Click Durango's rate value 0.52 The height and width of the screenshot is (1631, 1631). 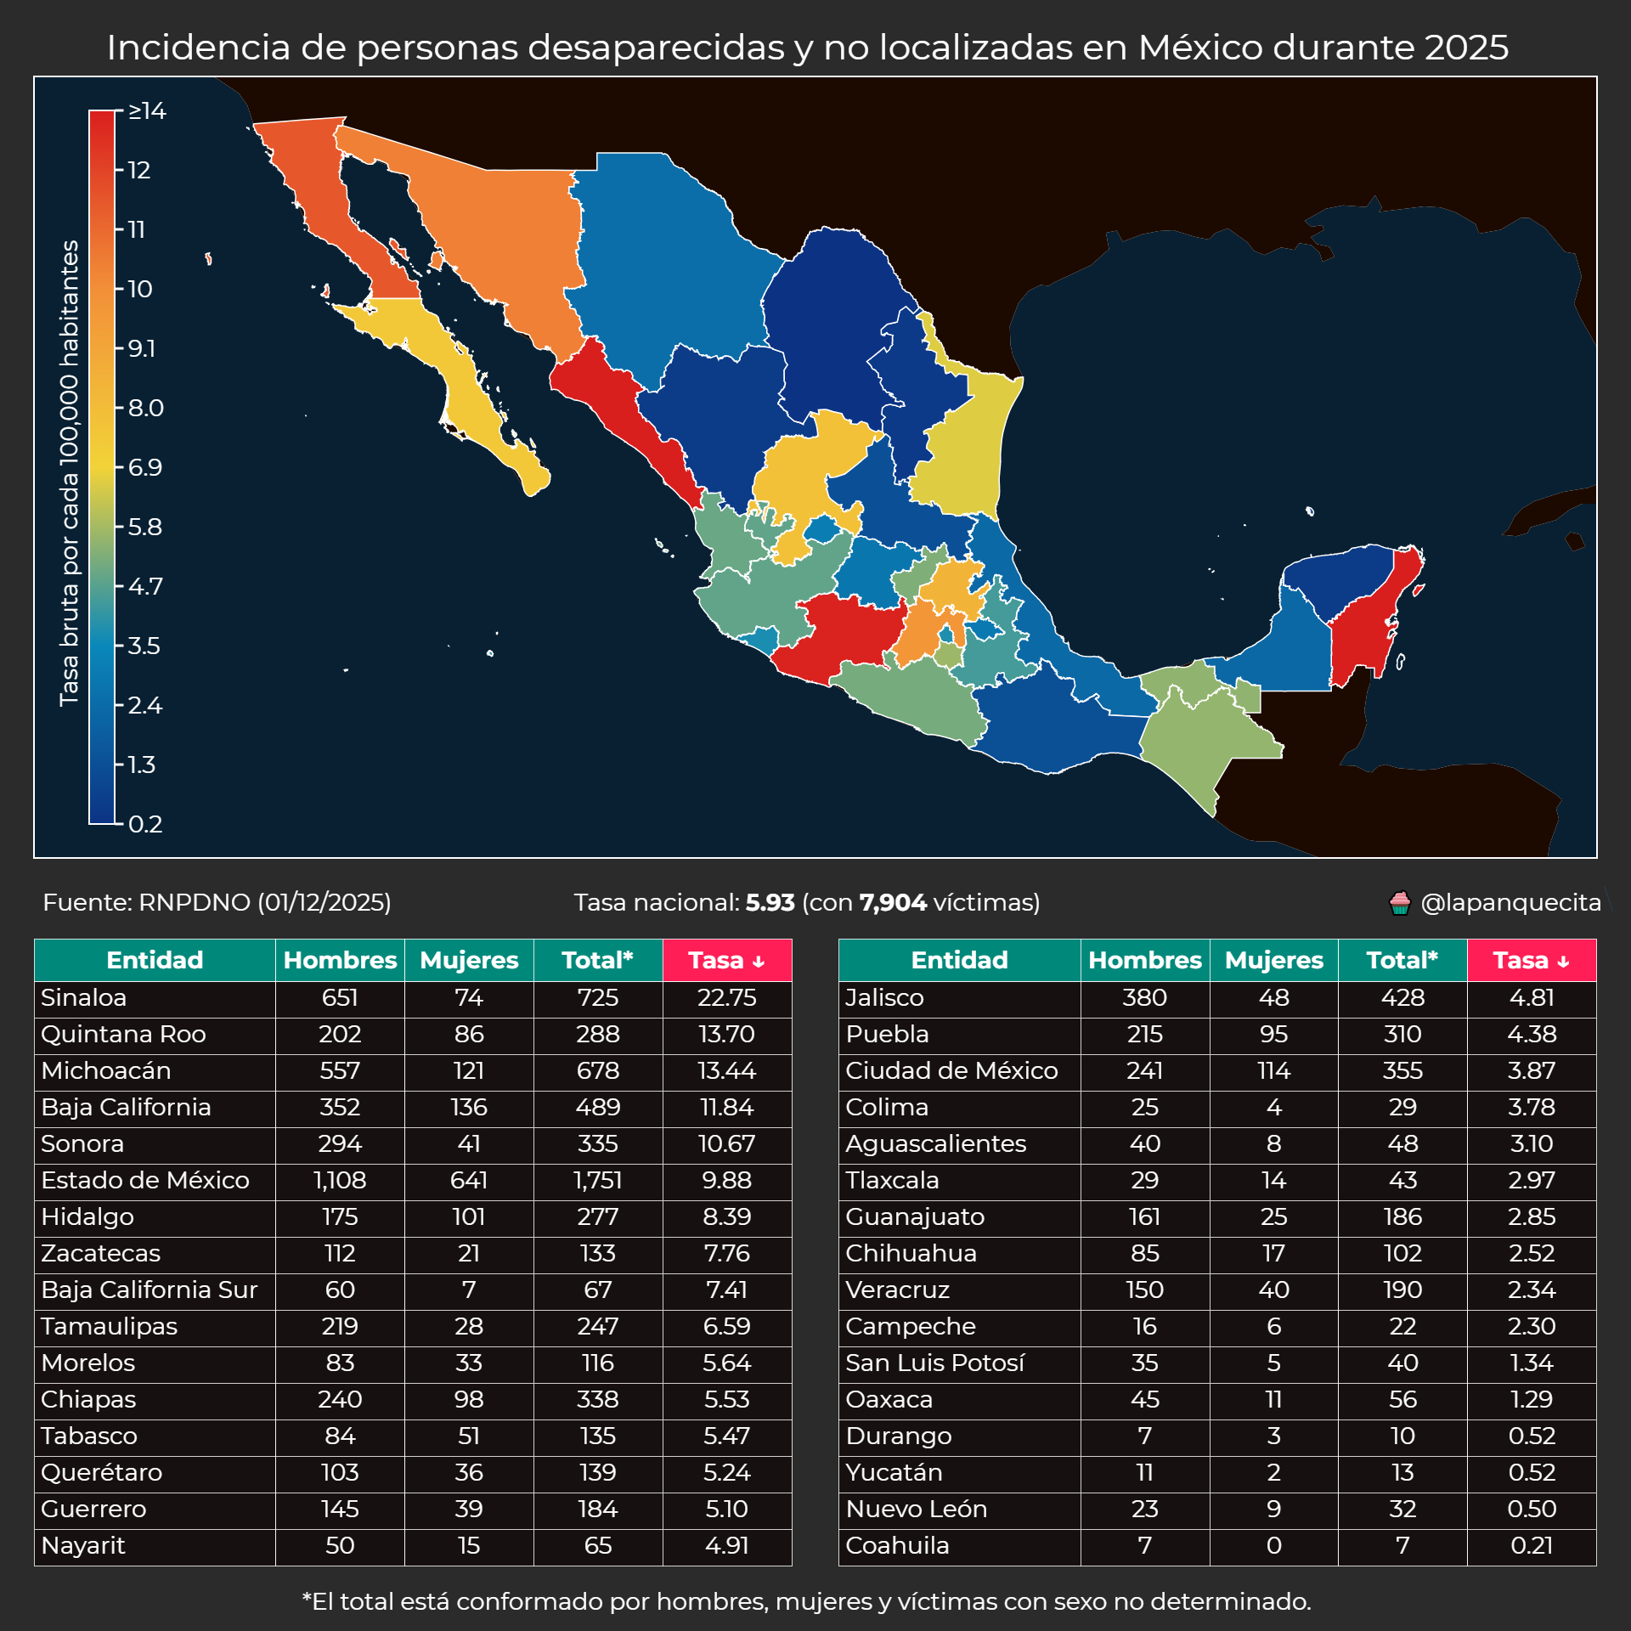[1532, 1436]
